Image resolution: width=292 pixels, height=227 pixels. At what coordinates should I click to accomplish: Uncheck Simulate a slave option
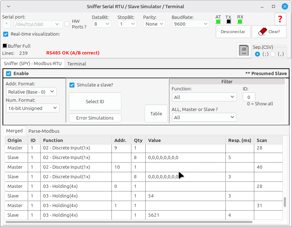coord(72,85)
